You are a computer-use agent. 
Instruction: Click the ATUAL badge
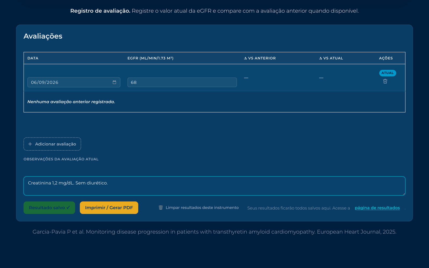click(x=387, y=73)
